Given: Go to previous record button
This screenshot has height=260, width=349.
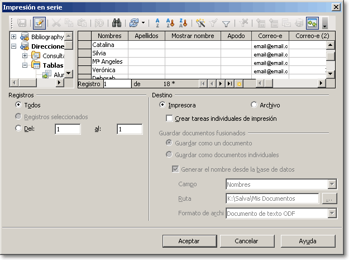Looking at the screenshot, I should (x=212, y=84).
